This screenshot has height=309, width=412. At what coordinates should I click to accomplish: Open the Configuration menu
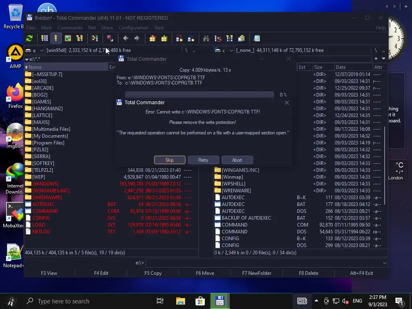pos(134,28)
